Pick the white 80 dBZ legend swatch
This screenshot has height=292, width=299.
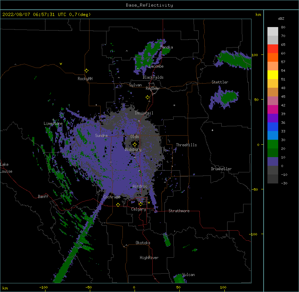[x=273, y=32]
